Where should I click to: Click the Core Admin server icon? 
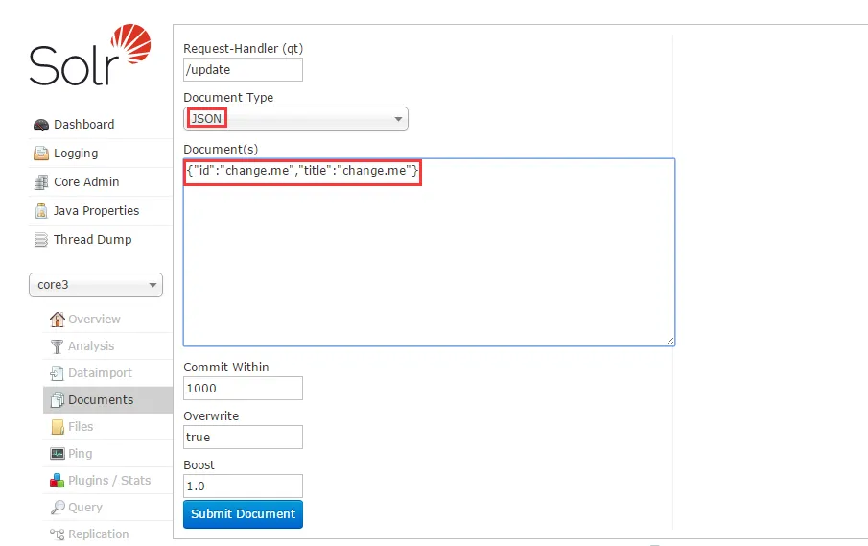(x=41, y=182)
